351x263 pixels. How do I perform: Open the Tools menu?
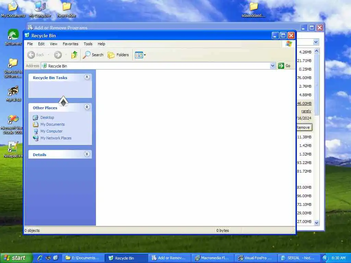[88, 44]
